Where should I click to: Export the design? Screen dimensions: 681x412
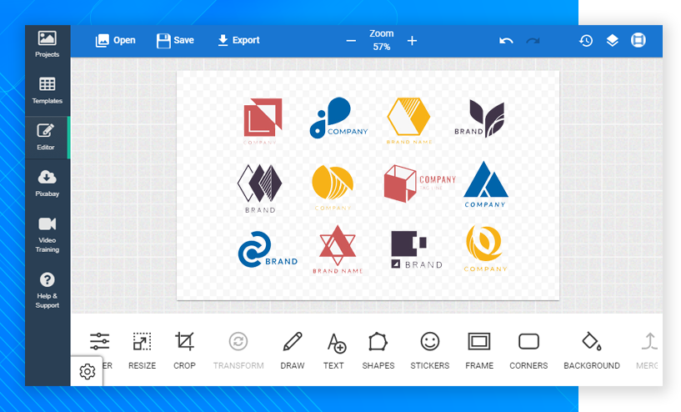[238, 40]
